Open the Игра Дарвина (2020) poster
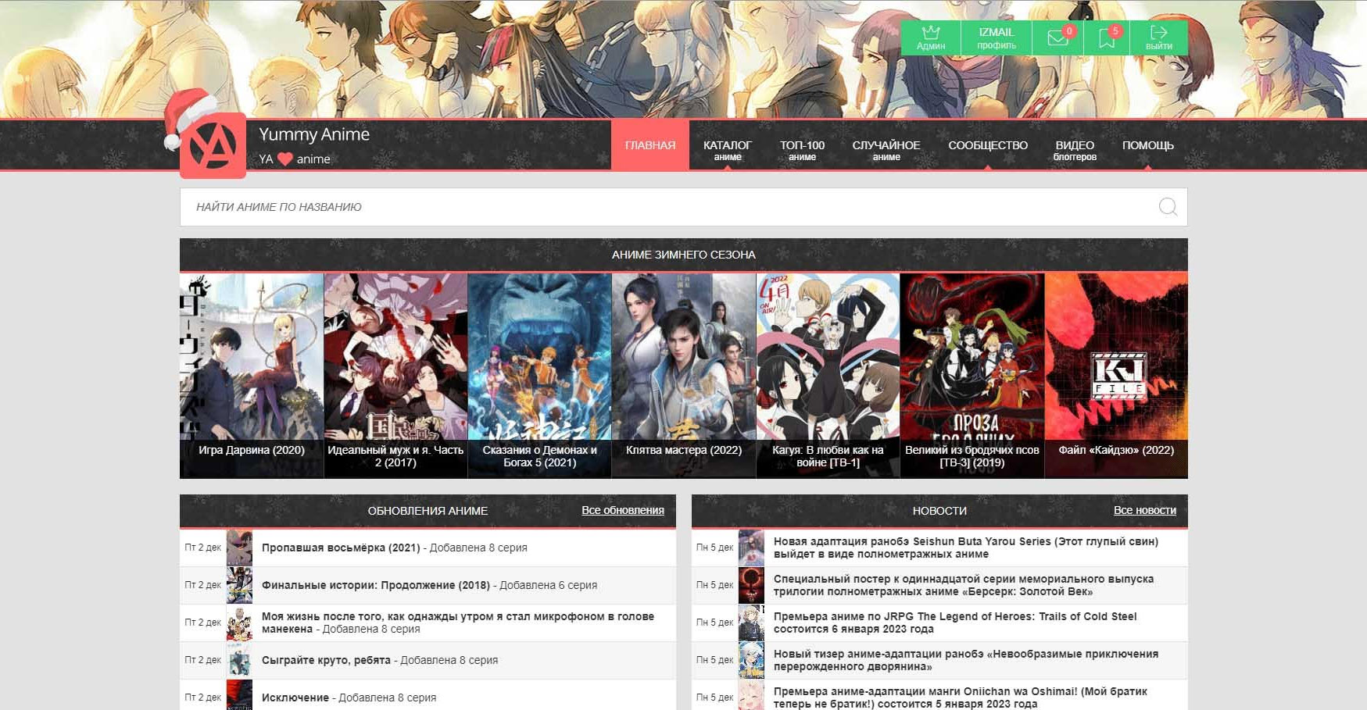 pos(252,375)
